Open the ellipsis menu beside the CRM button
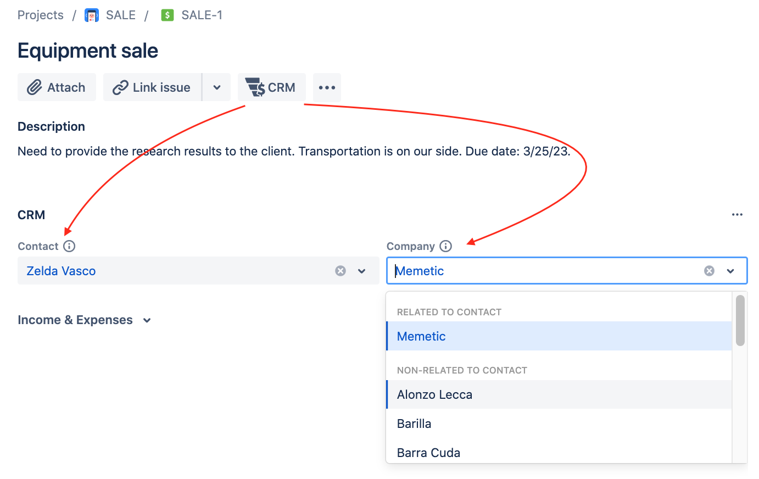Screen dimensions: 759x479 pos(327,87)
